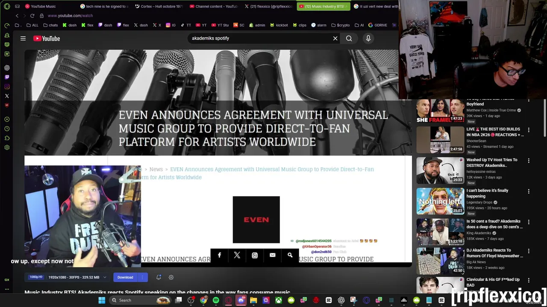Open File Explorer from the taskbar

253,300
